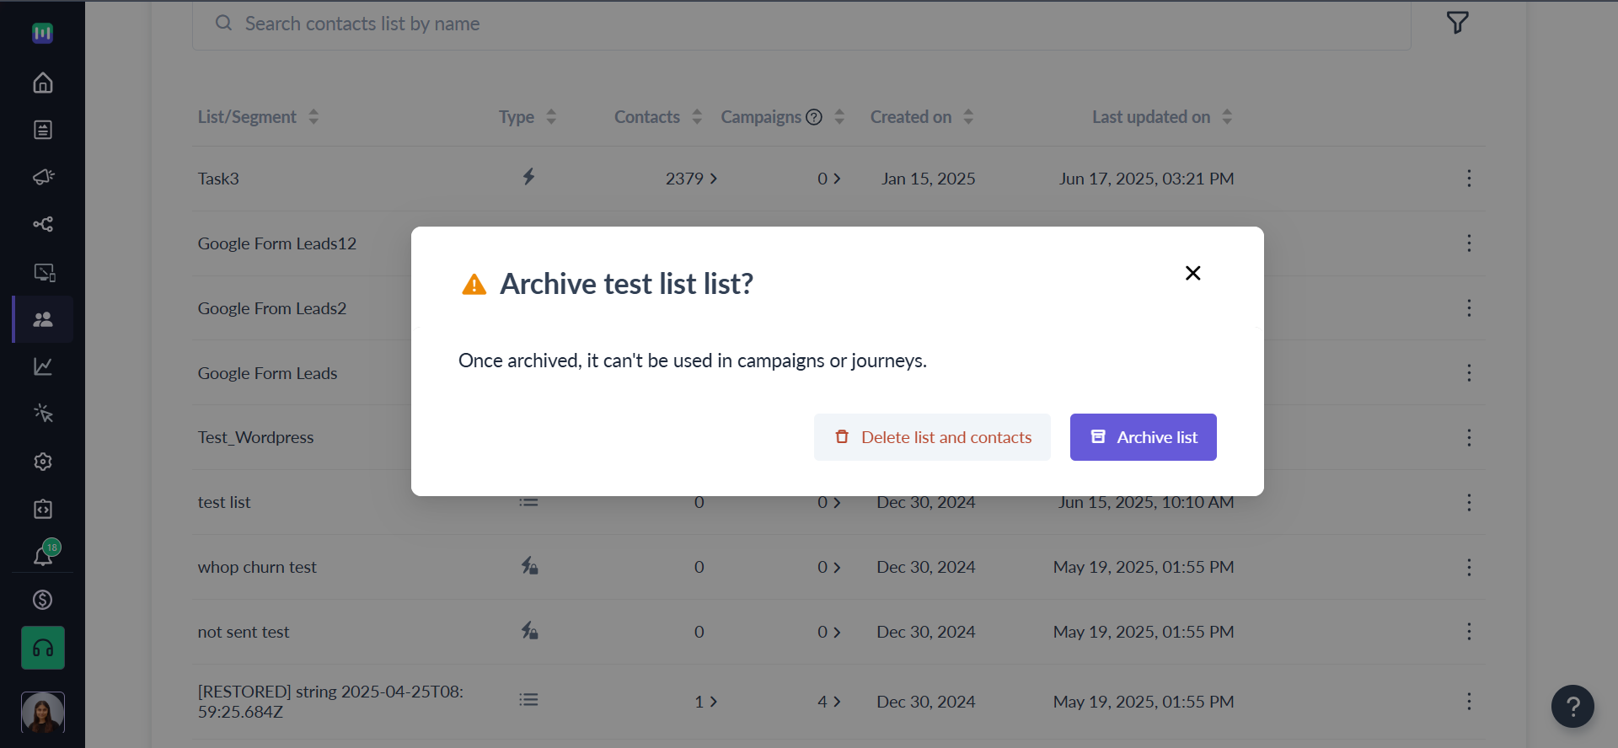
Task: Open the landing pages screen icon
Action: (44, 272)
